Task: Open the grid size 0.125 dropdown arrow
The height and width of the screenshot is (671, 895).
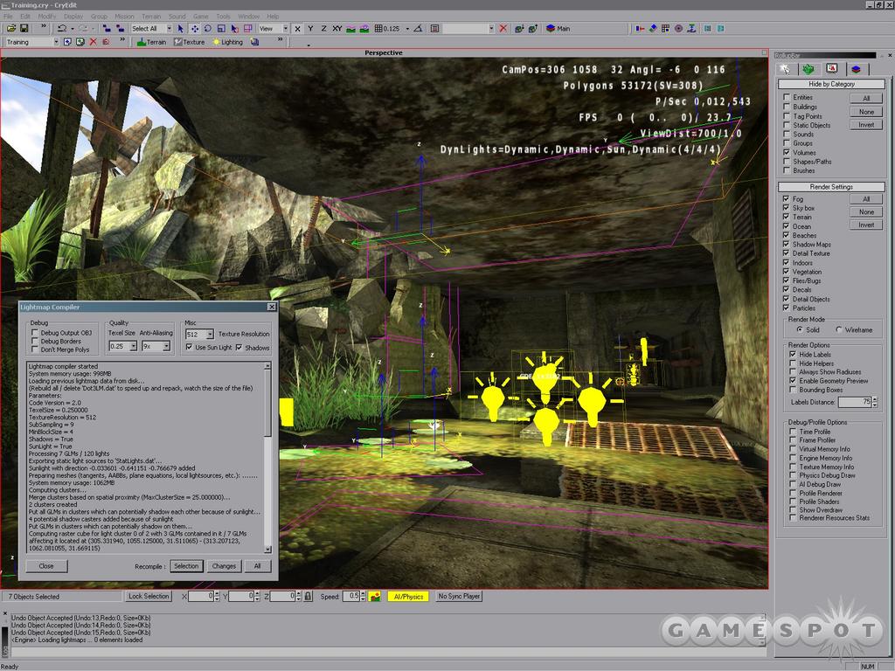Action: pyautogui.click(x=407, y=29)
